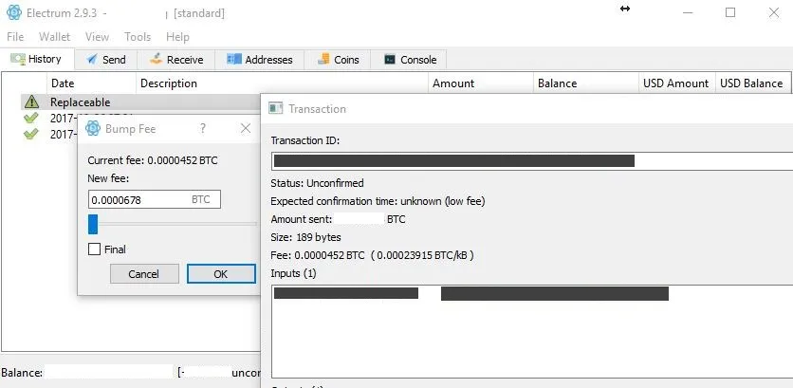Image resolution: width=793 pixels, height=388 pixels.
Task: Click the Date column header
Action: tap(92, 83)
